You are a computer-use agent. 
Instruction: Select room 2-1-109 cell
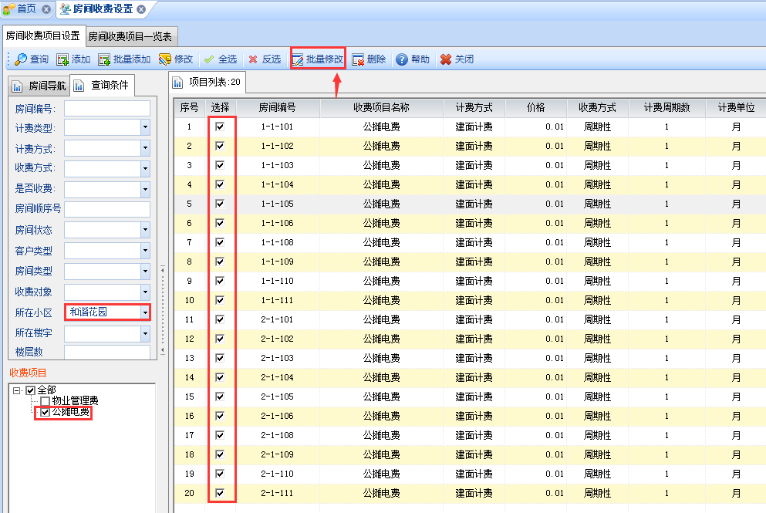click(277, 454)
